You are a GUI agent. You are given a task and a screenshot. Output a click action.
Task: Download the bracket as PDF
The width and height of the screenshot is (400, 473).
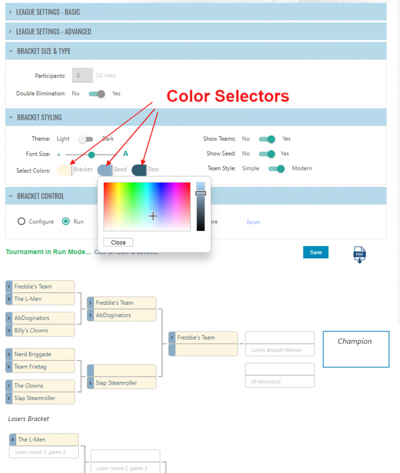click(359, 254)
